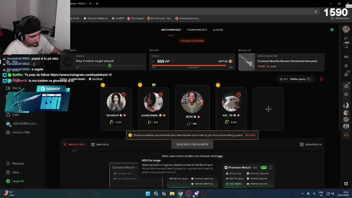Image resolution: width=352 pixels, height=198 pixels.
Task: Click the warning icon above ket_14
Action: [218, 85]
